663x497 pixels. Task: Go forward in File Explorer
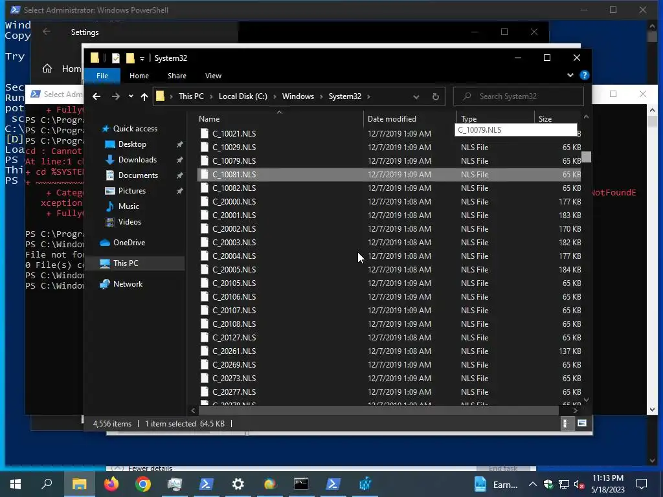click(115, 96)
